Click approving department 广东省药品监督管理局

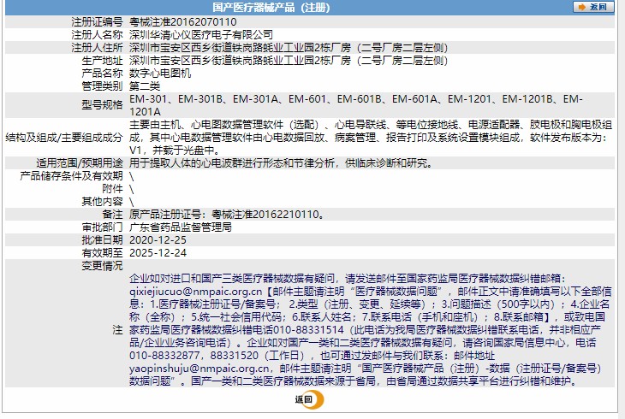(x=180, y=227)
